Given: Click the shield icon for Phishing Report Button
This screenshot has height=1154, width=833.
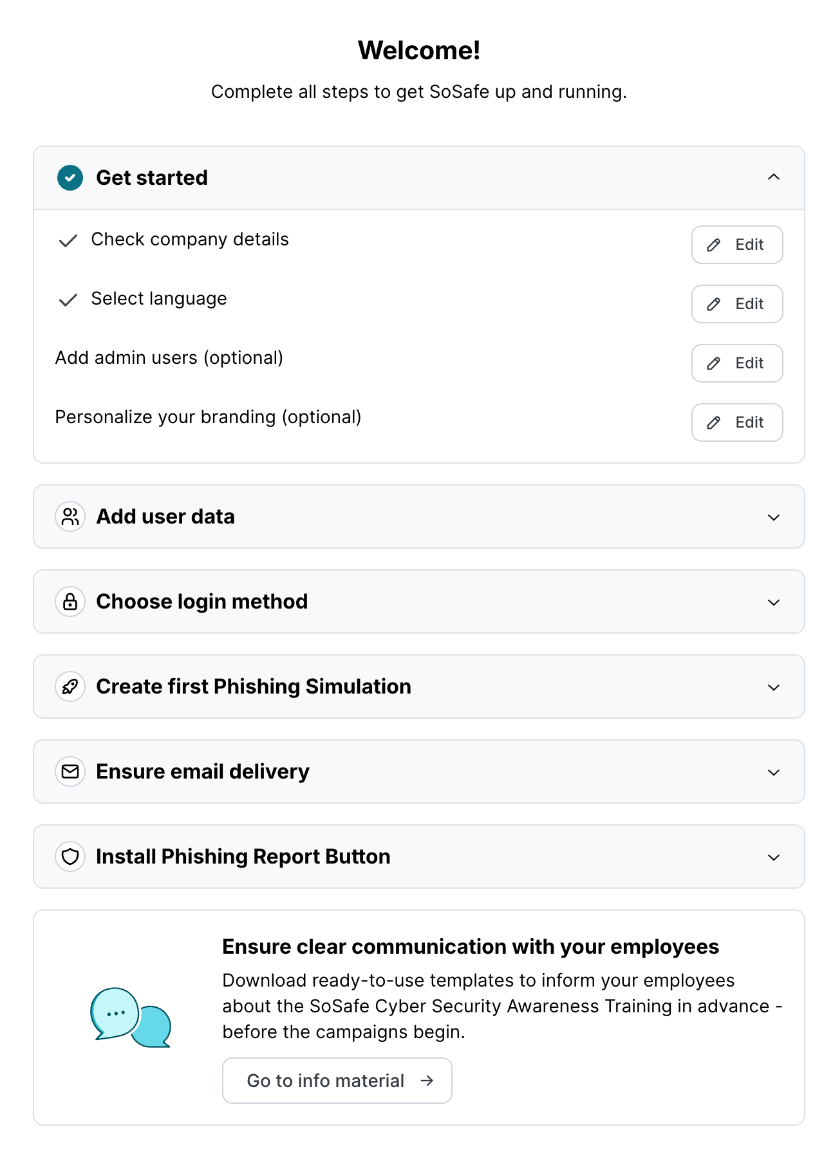Looking at the screenshot, I should pyautogui.click(x=70, y=856).
